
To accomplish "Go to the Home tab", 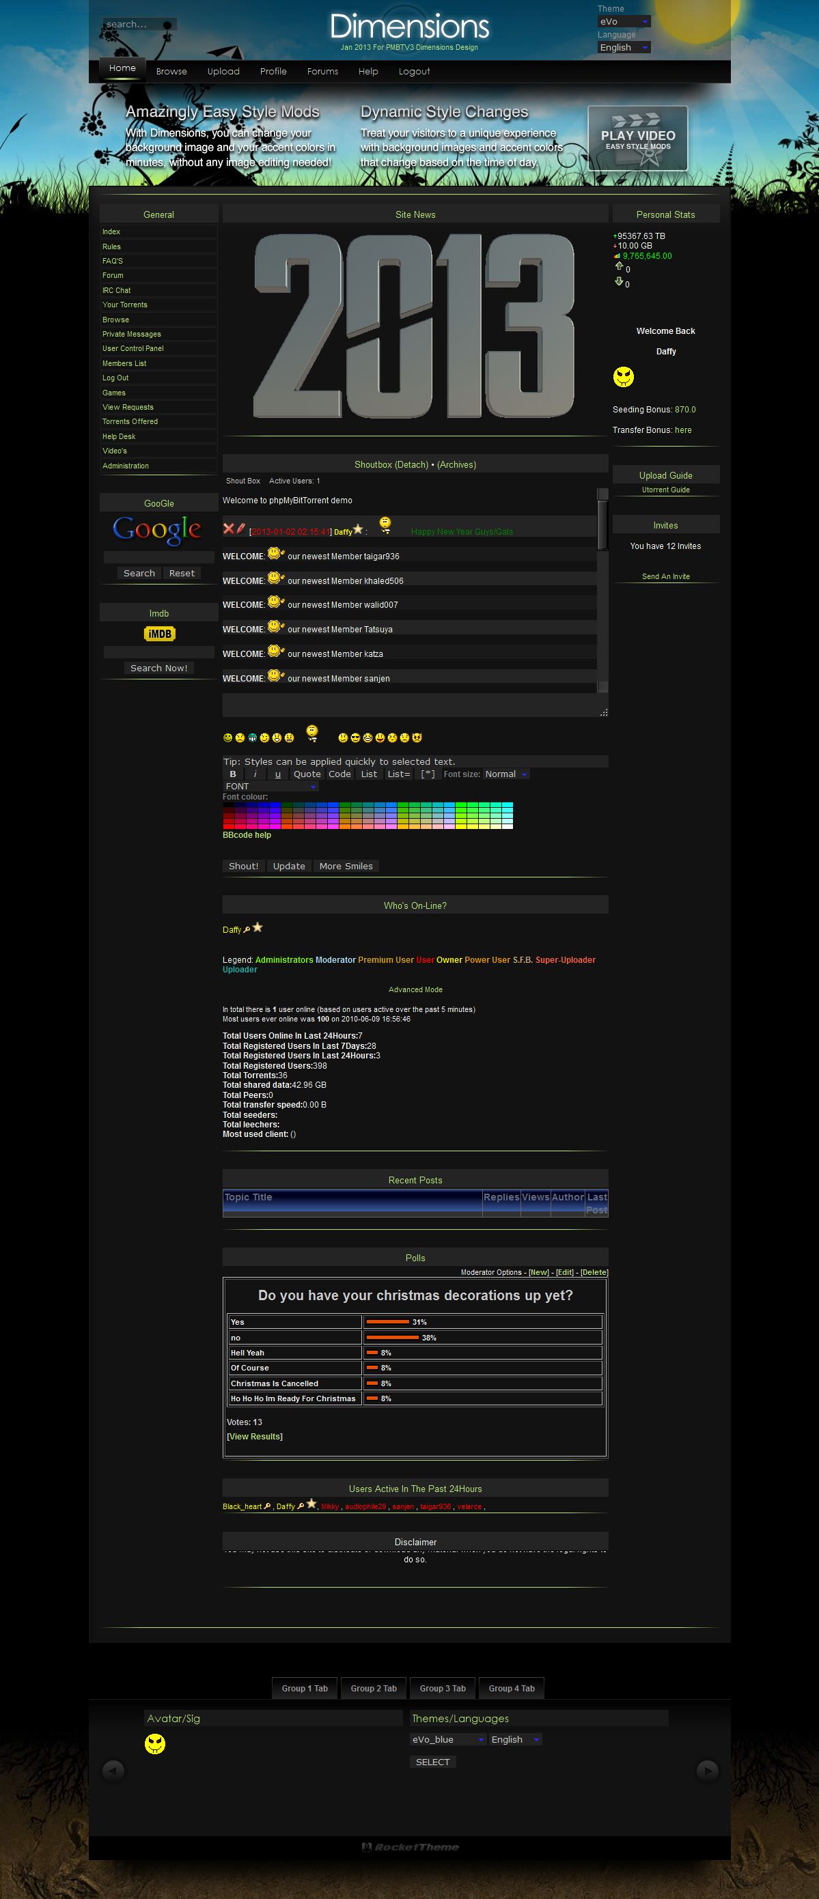I will pyautogui.click(x=122, y=68).
